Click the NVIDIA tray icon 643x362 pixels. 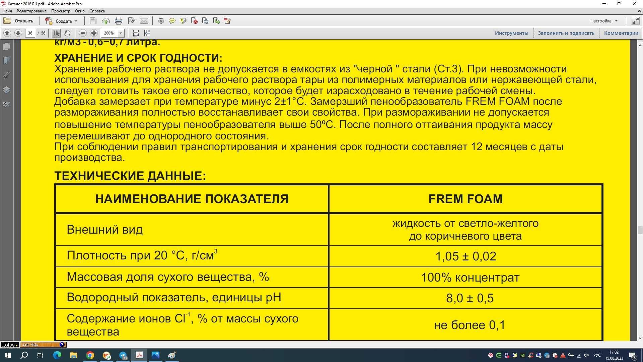(522, 355)
